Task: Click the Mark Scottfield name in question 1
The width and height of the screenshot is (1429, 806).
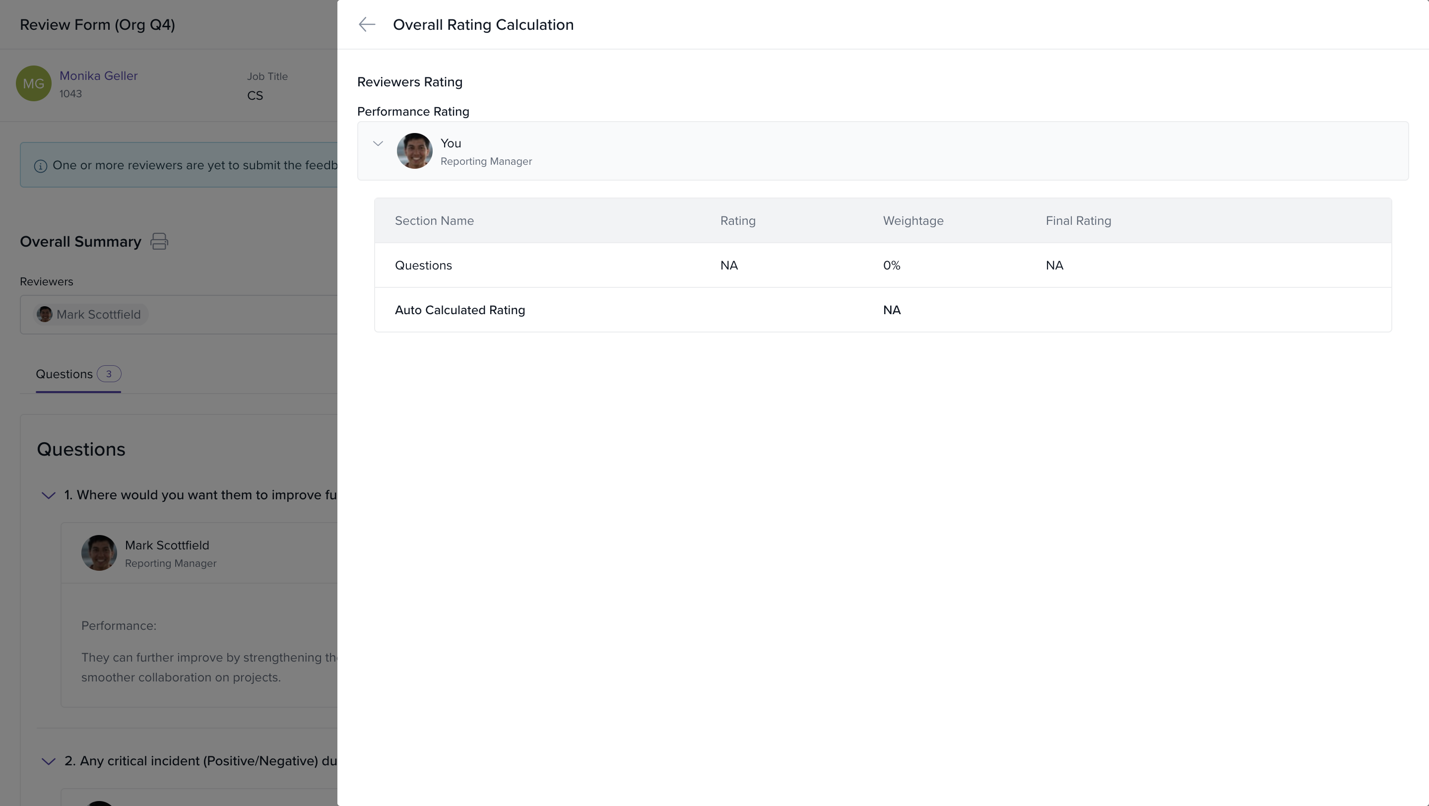Action: 167,545
